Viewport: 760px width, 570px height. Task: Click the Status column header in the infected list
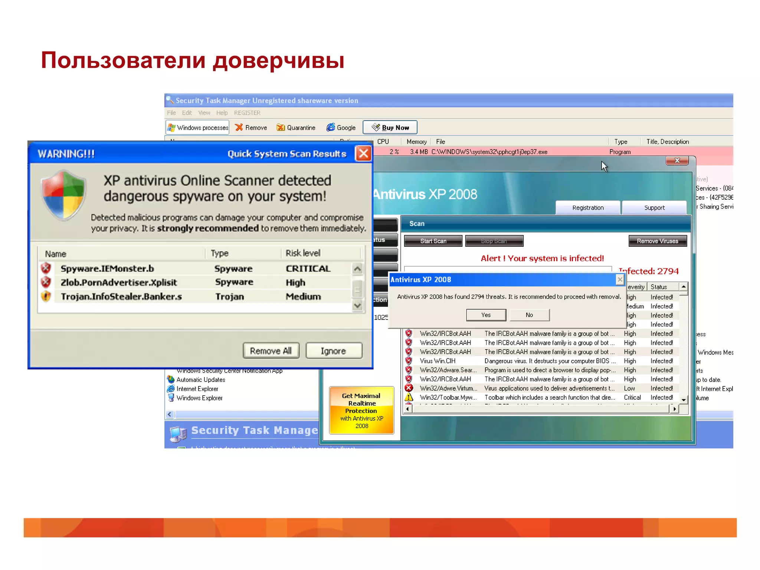[x=663, y=287]
